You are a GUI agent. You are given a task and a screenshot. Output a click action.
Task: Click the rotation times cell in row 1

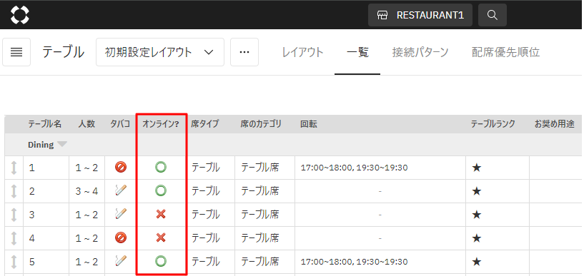(380, 168)
